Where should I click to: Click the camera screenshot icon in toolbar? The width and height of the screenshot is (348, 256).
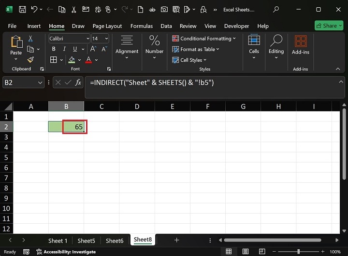(x=164, y=9)
